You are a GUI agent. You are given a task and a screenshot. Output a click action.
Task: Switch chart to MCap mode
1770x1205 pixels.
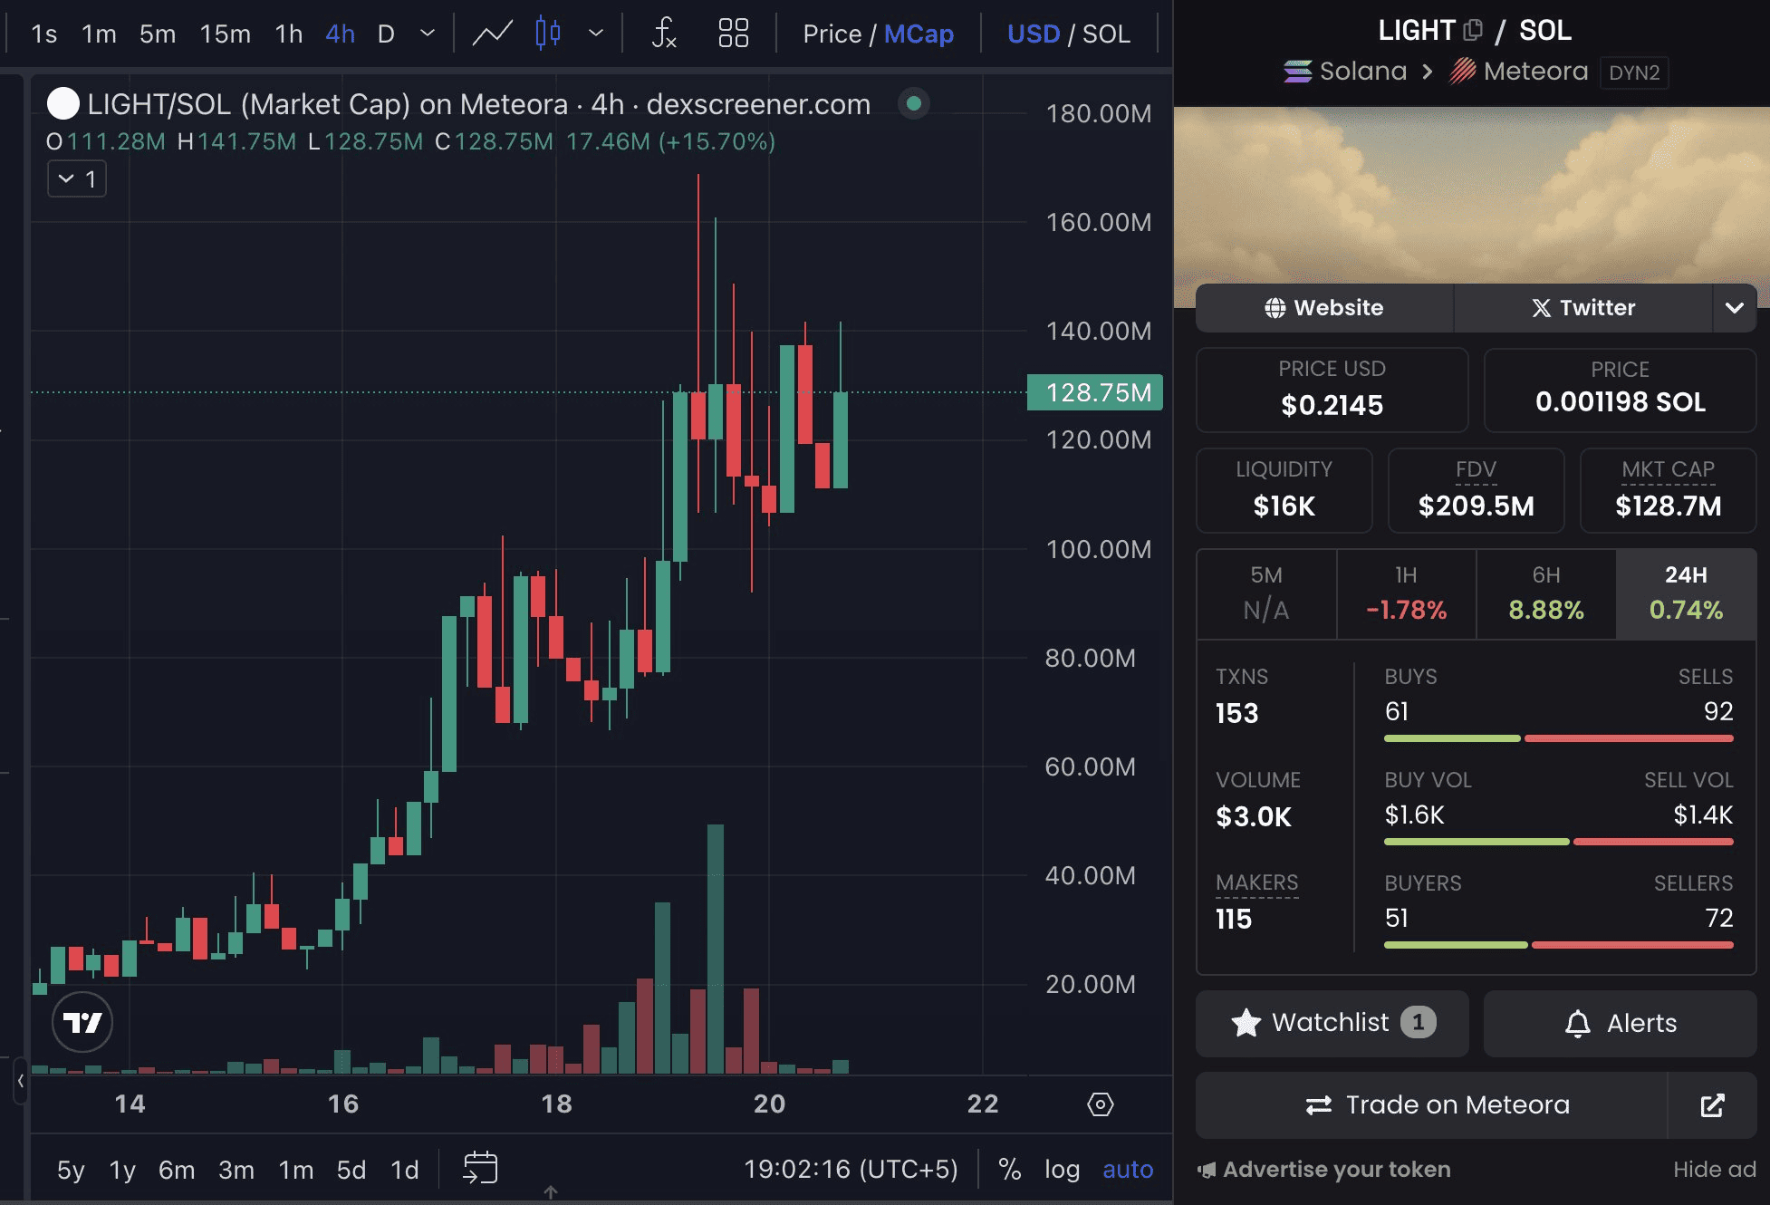[919, 34]
